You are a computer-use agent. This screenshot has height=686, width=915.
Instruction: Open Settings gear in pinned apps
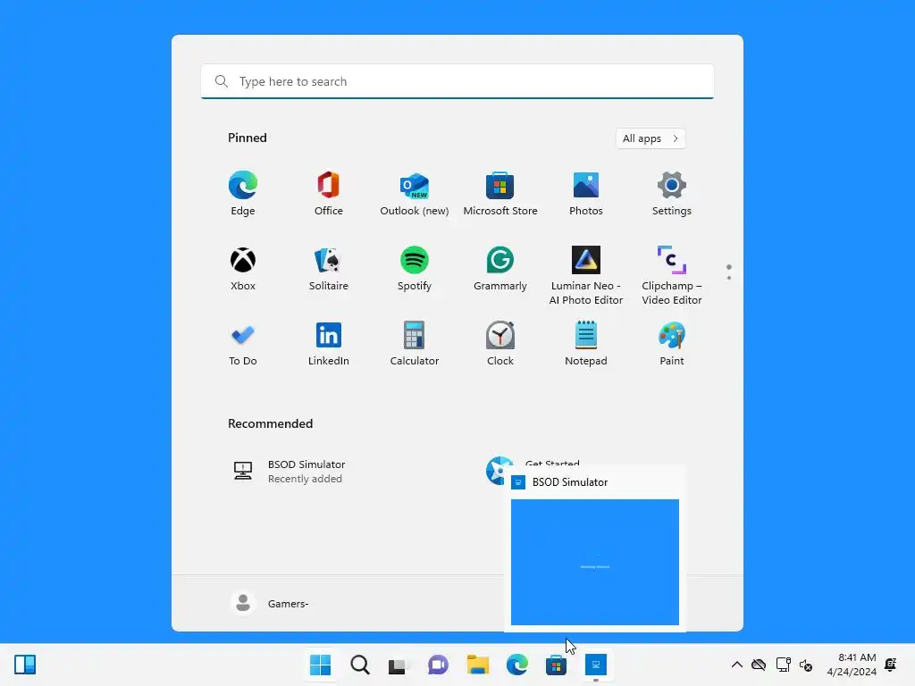pyautogui.click(x=672, y=194)
